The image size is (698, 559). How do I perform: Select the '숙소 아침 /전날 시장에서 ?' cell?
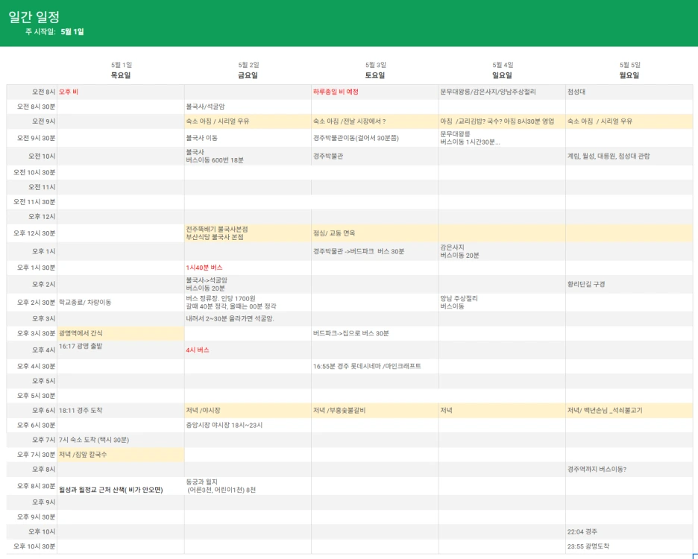click(x=375, y=121)
